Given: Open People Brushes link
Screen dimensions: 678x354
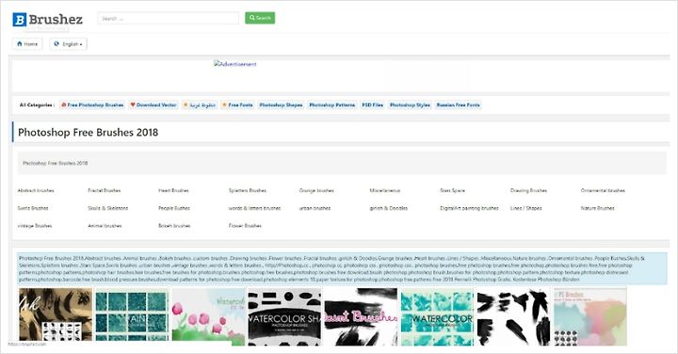Looking at the screenshot, I should pyautogui.click(x=174, y=208).
